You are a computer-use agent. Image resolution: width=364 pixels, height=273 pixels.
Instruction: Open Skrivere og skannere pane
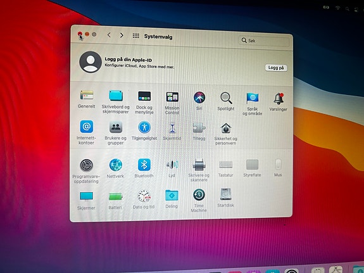pyautogui.click(x=199, y=165)
